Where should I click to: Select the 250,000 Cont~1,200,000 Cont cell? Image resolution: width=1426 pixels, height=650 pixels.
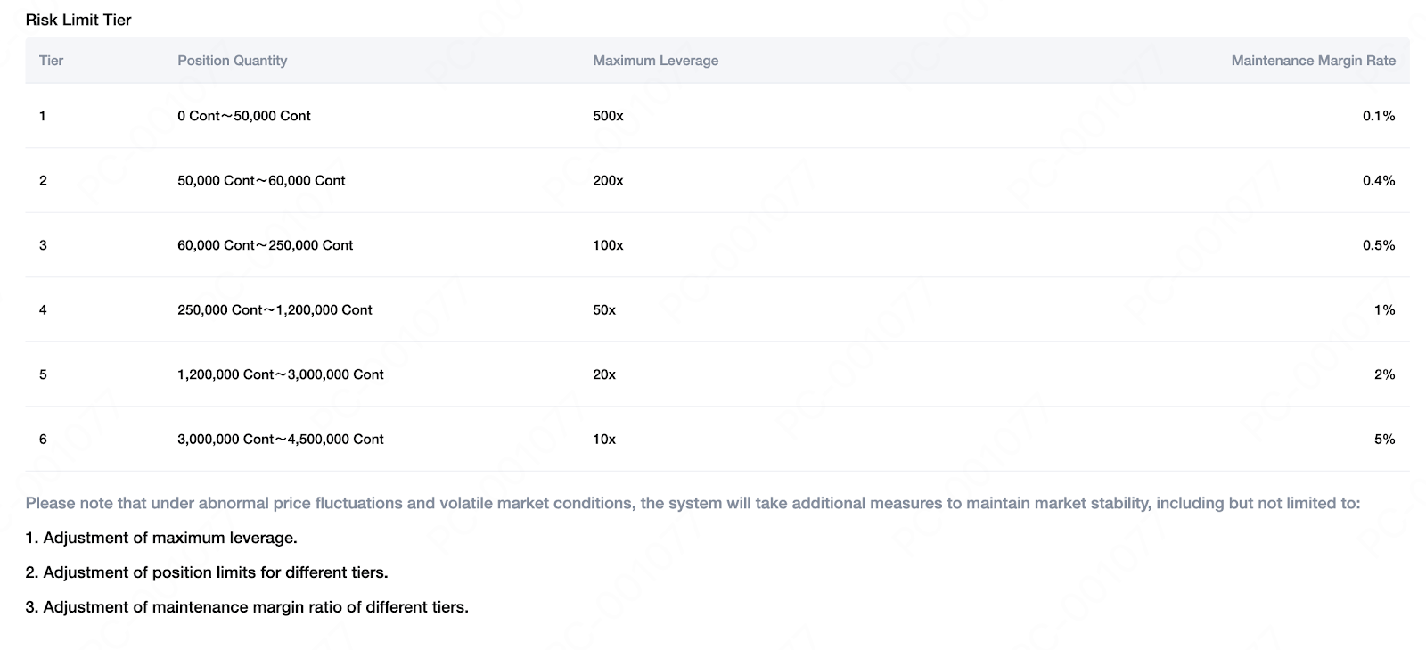coord(275,309)
